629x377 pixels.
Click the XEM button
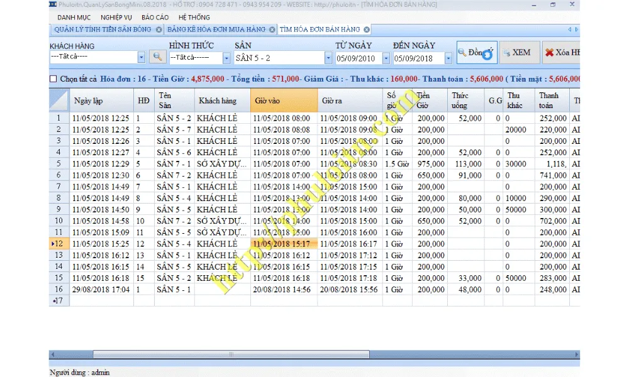click(520, 53)
